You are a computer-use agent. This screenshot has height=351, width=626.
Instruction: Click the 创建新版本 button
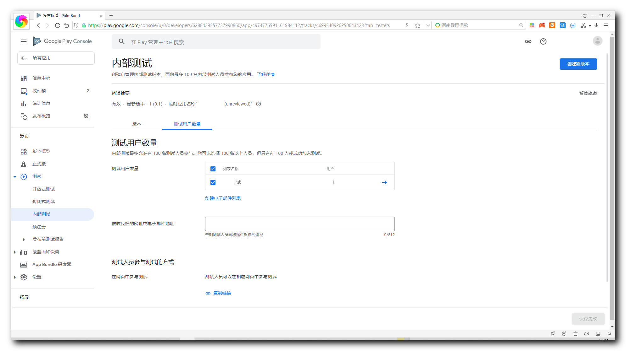pyautogui.click(x=578, y=64)
